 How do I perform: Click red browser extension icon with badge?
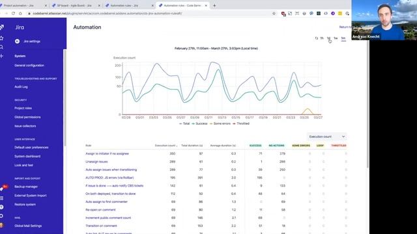pyautogui.click(x=283, y=14)
